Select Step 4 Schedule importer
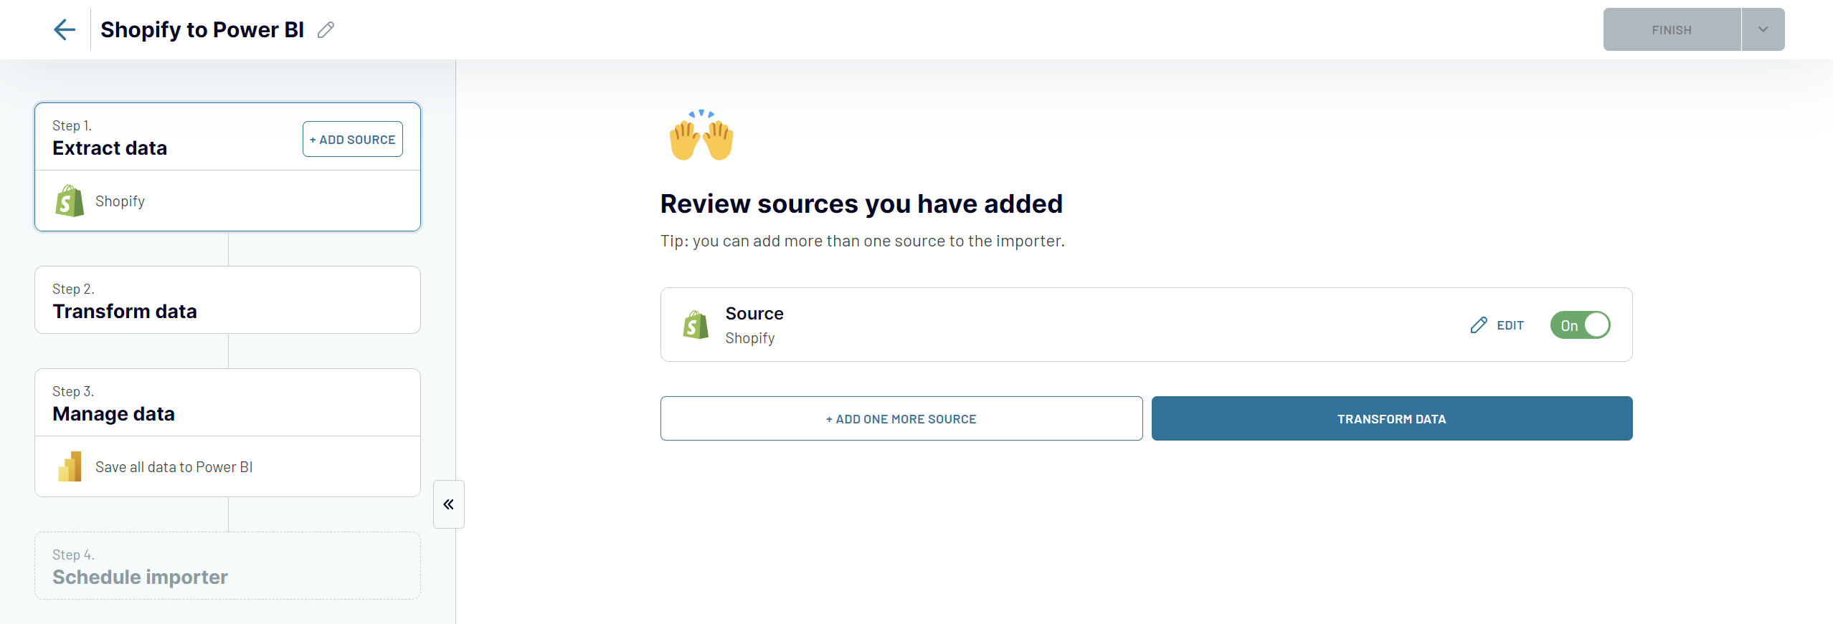The image size is (1833, 624). 227,566
